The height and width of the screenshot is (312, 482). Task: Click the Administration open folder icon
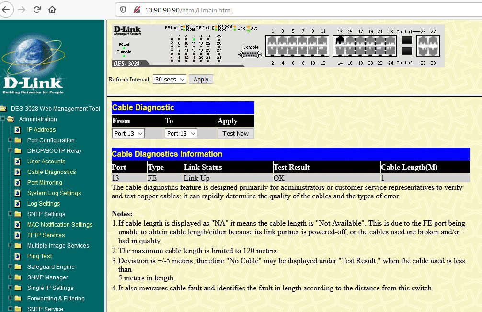pyautogui.click(x=11, y=119)
